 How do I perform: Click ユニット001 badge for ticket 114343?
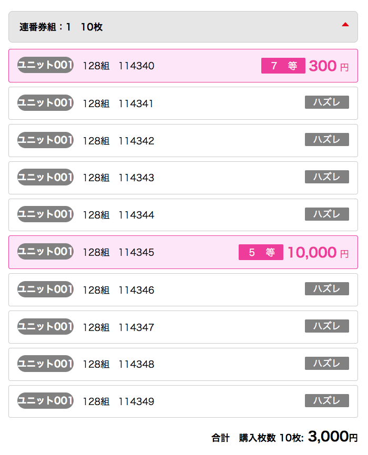pyautogui.click(x=45, y=177)
